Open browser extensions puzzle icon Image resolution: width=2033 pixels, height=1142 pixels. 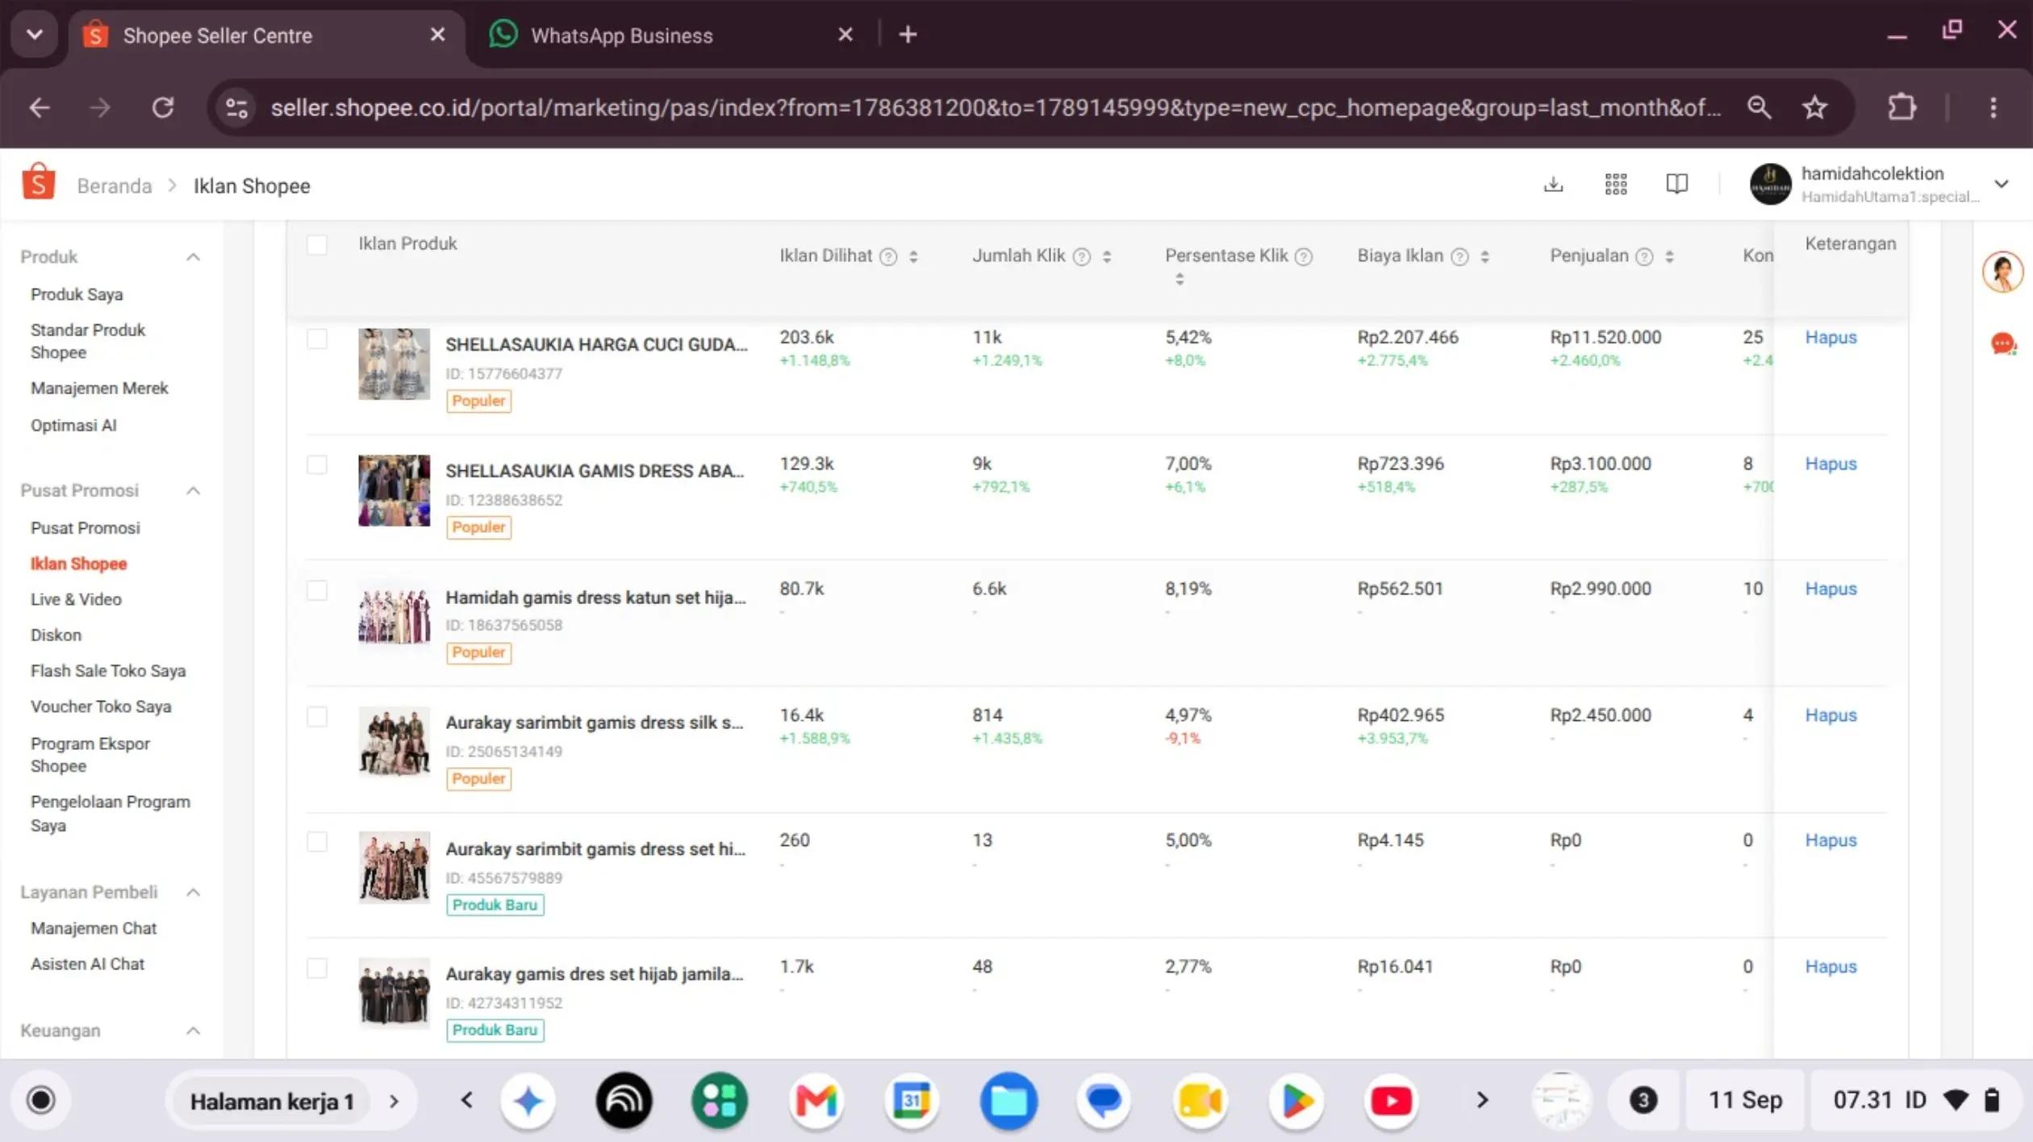(x=1902, y=107)
